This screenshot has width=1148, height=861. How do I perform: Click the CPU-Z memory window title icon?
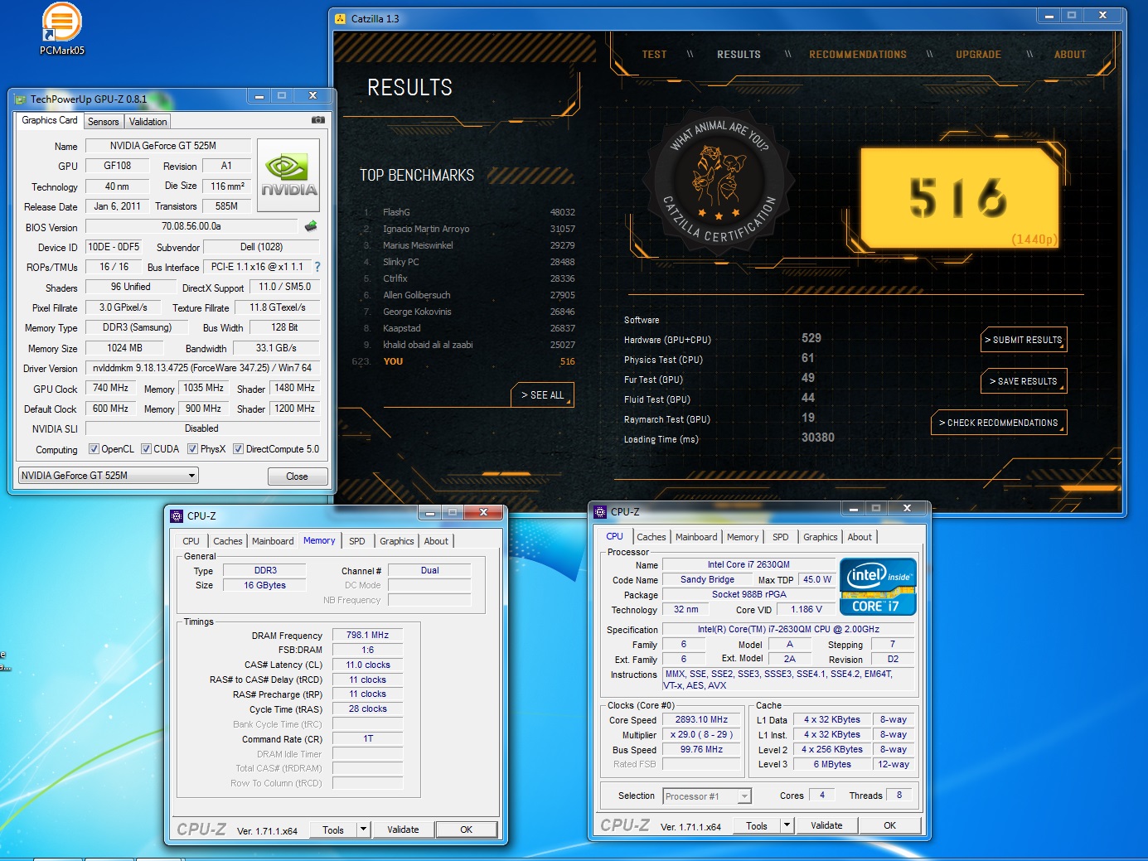(x=177, y=515)
